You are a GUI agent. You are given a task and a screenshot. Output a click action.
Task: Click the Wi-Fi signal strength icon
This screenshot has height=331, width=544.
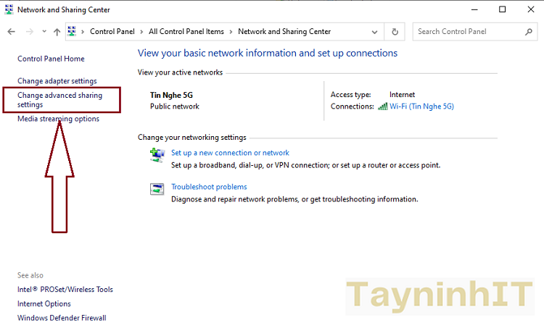[x=382, y=106]
